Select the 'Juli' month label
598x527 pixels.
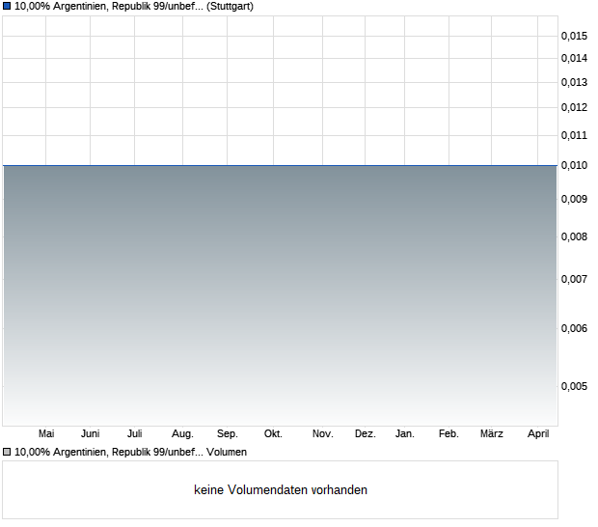coord(135,434)
